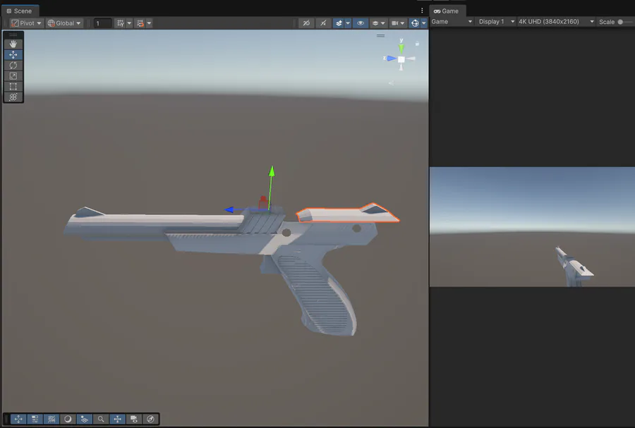Toggle scene audio mute icon

[x=323, y=23]
